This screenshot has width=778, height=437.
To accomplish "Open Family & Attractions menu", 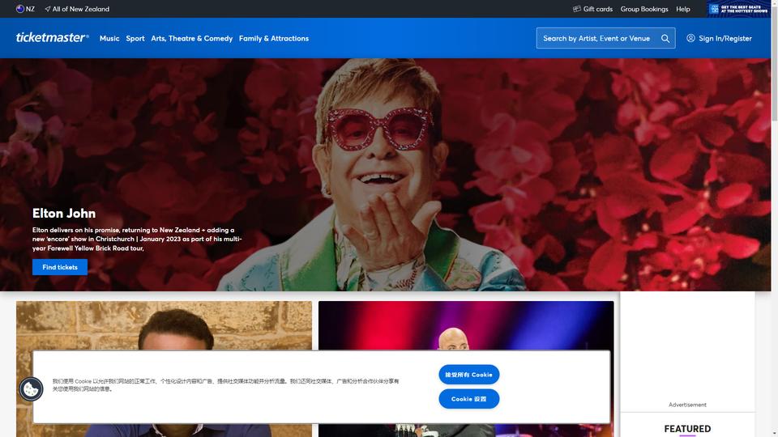I will 274,38.
